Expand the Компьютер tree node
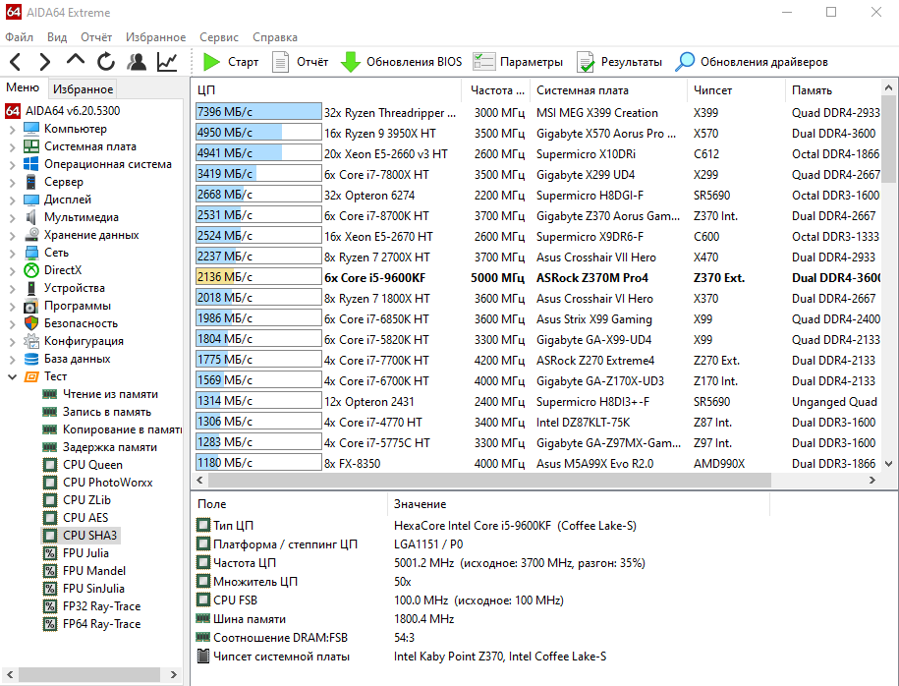The width and height of the screenshot is (899, 686). pos(12,129)
